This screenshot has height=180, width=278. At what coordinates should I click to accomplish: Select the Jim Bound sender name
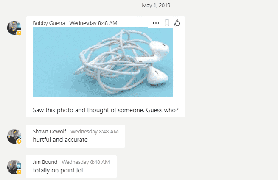45,162
